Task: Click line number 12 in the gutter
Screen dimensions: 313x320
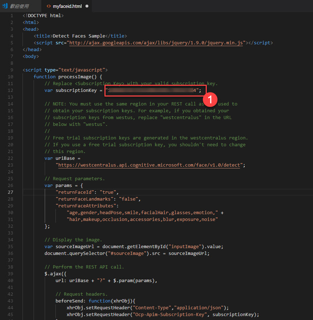Action: pos(10,90)
